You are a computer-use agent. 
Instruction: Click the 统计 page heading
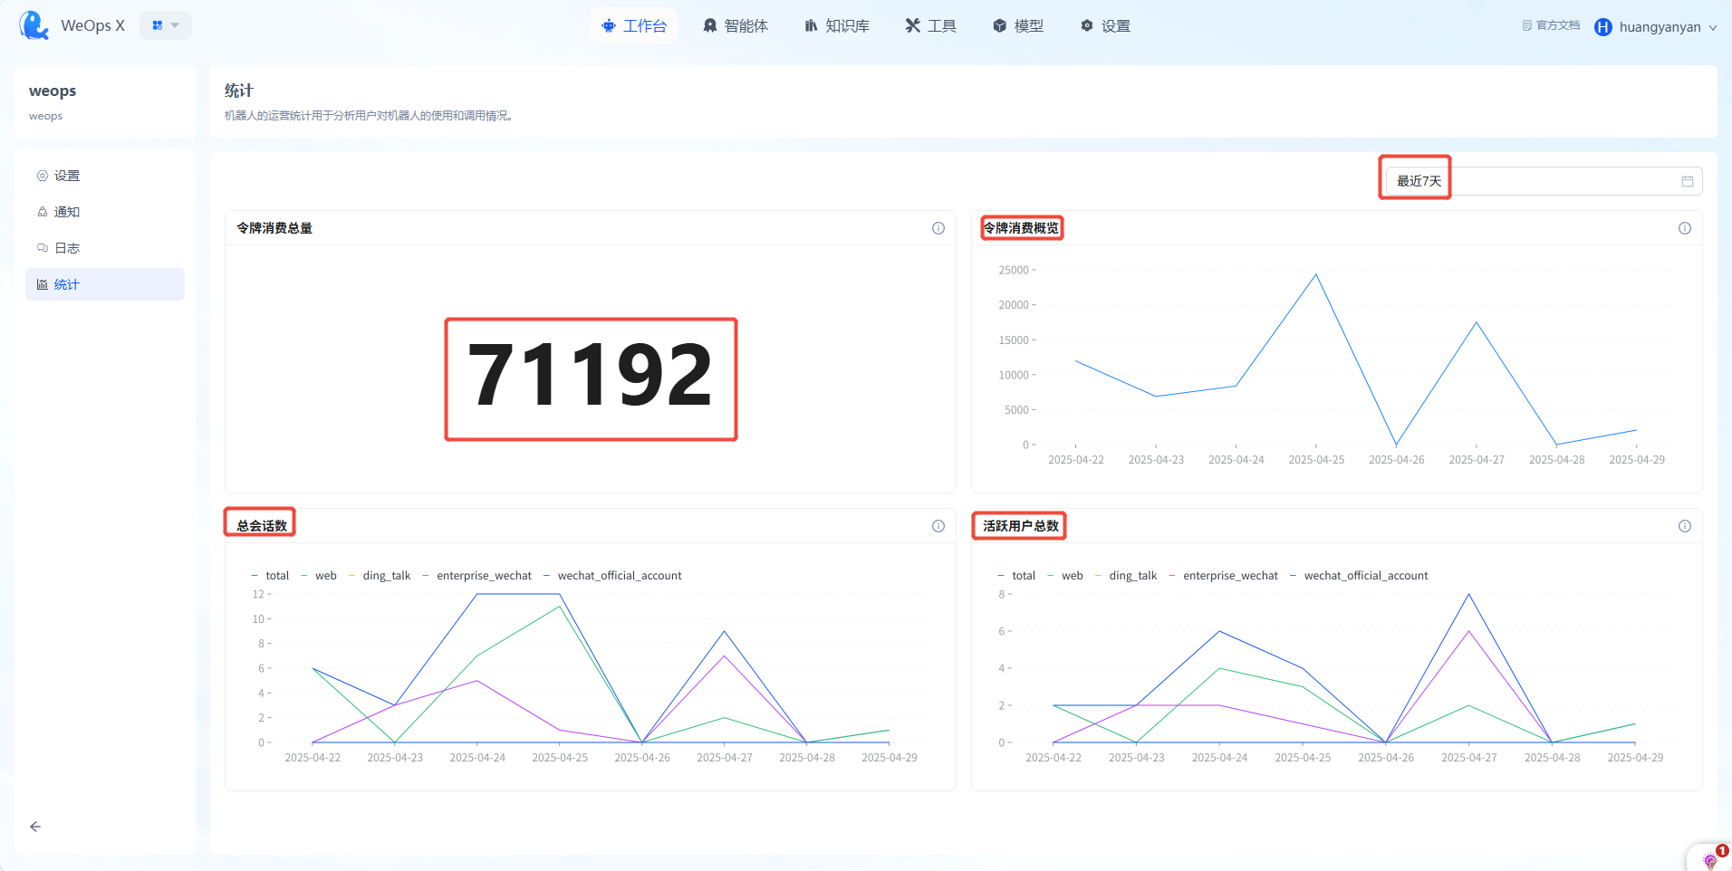pos(239,91)
